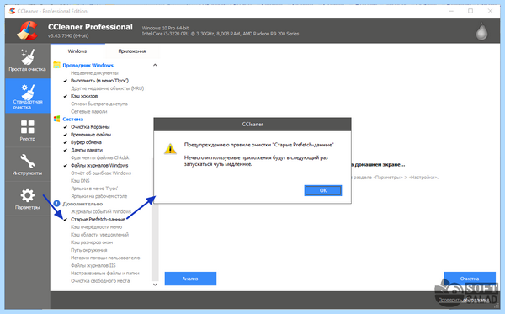This screenshot has height=314, width=505.
Task: Open Параметры settings section
Action: pos(28,199)
